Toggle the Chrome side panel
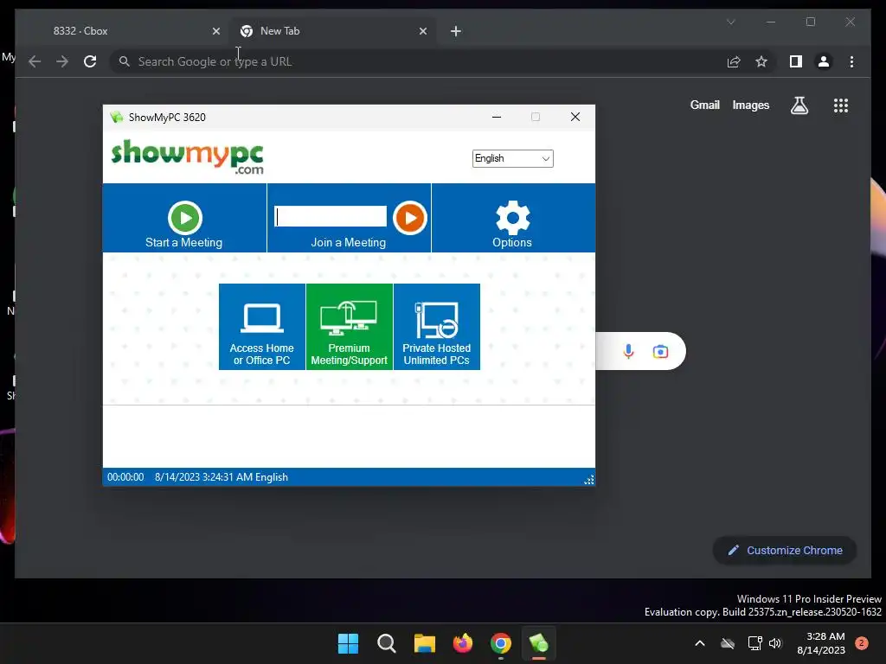The height and width of the screenshot is (664, 886). (796, 61)
